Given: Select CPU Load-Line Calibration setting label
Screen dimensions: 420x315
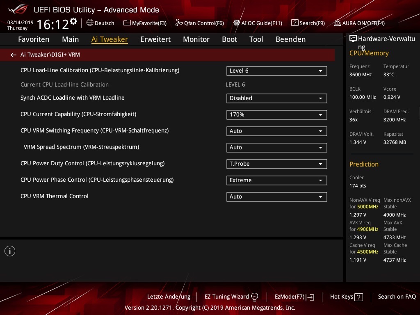Looking at the screenshot, I should (100, 71).
